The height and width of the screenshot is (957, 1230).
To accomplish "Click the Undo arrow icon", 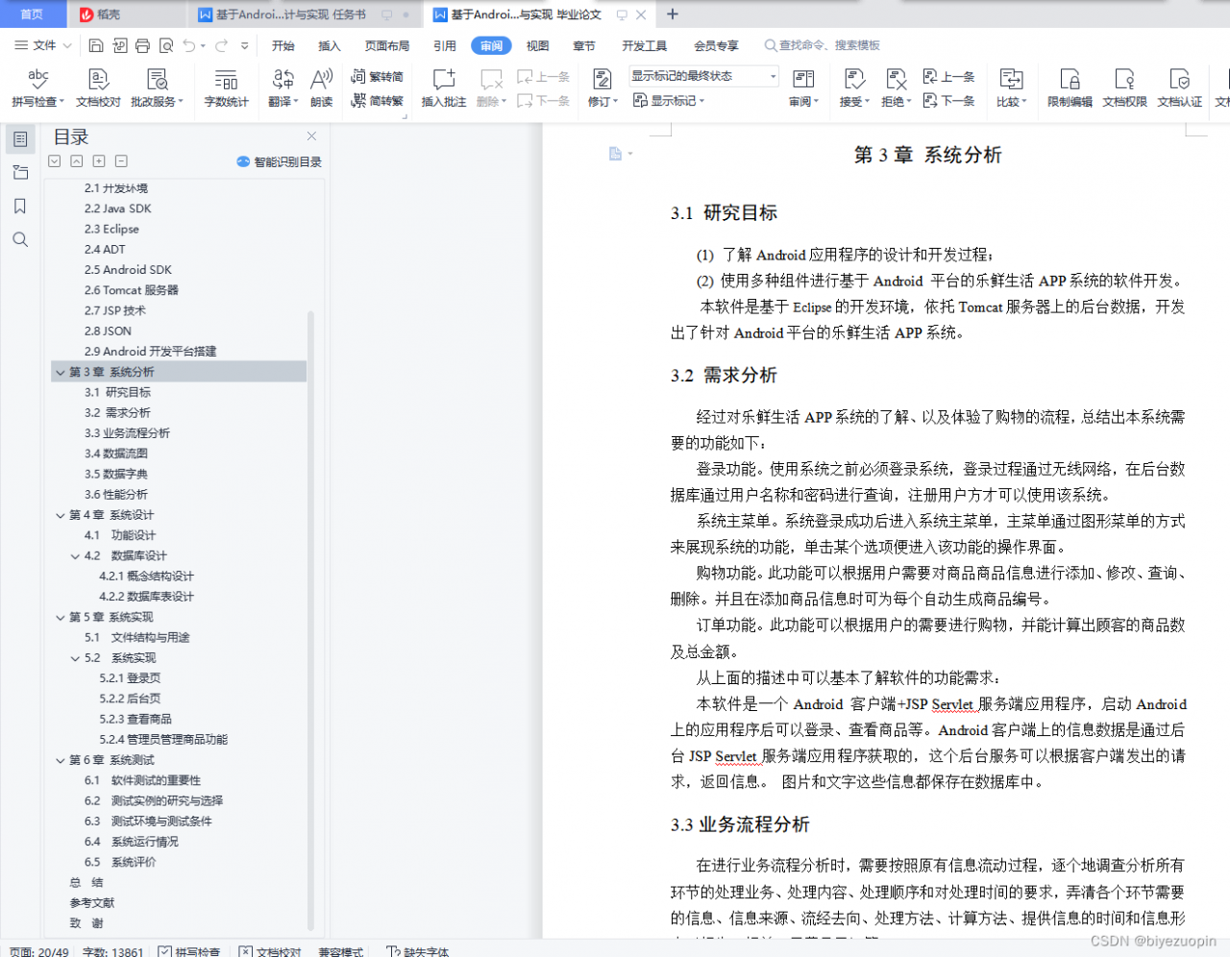I will pyautogui.click(x=189, y=45).
